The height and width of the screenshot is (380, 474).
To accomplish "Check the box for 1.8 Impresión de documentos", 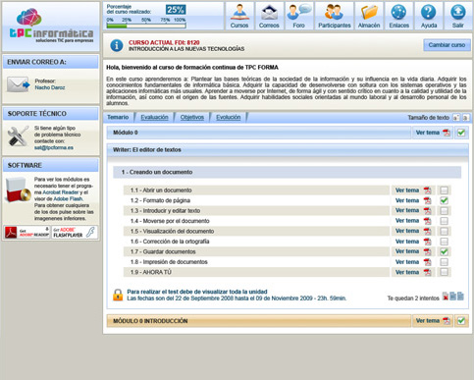I will point(444,262).
